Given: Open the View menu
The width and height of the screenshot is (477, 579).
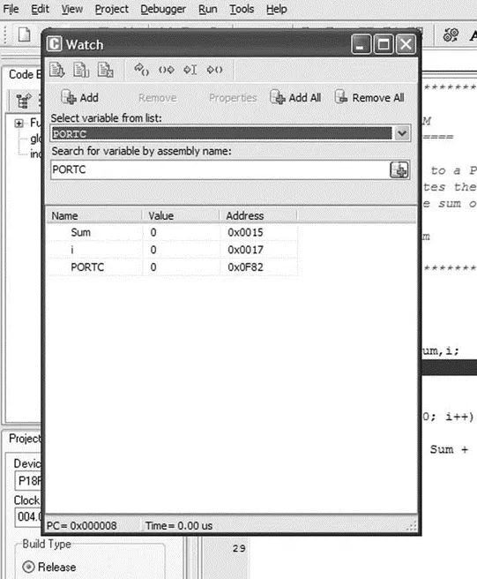Looking at the screenshot, I should (x=72, y=9).
